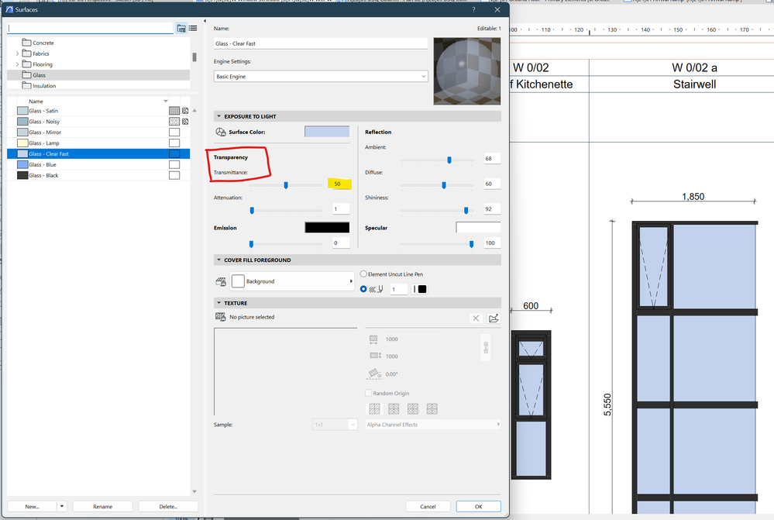
Task: Select the fourth texture mirroring icon
Action: click(x=432, y=409)
